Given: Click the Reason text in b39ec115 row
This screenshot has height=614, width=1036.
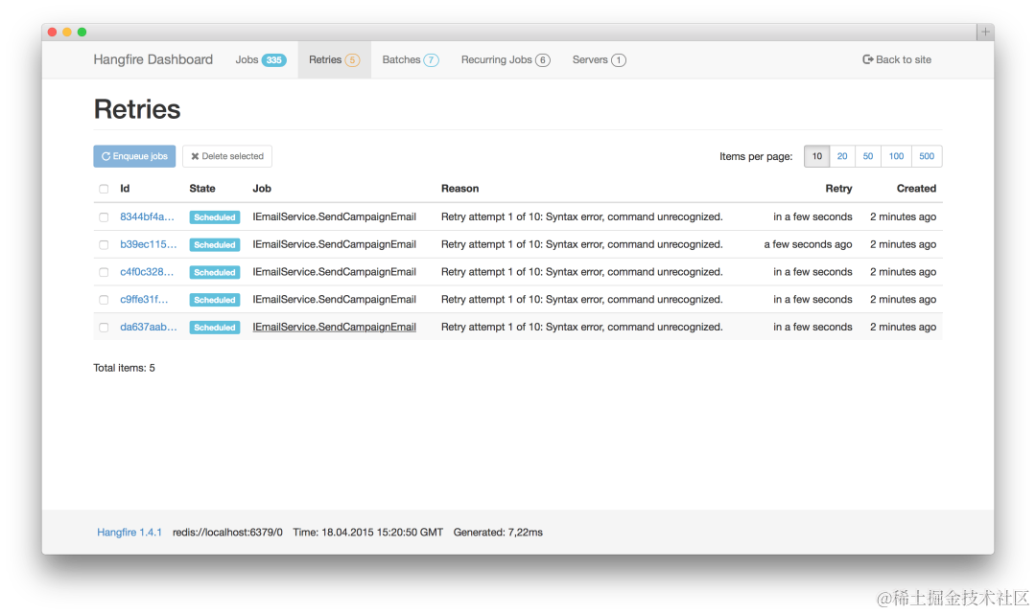Looking at the screenshot, I should (x=582, y=244).
